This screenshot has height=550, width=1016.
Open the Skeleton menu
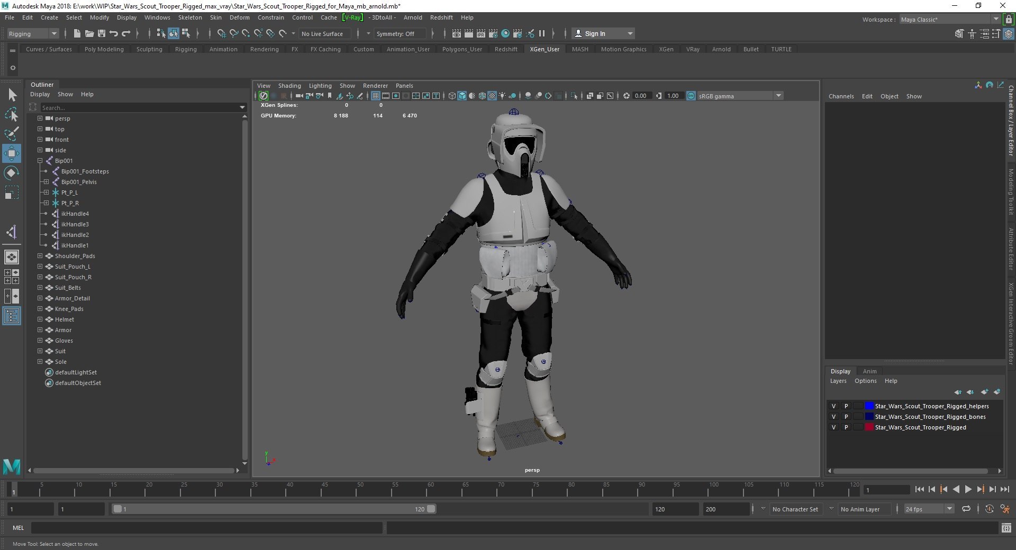(x=190, y=17)
